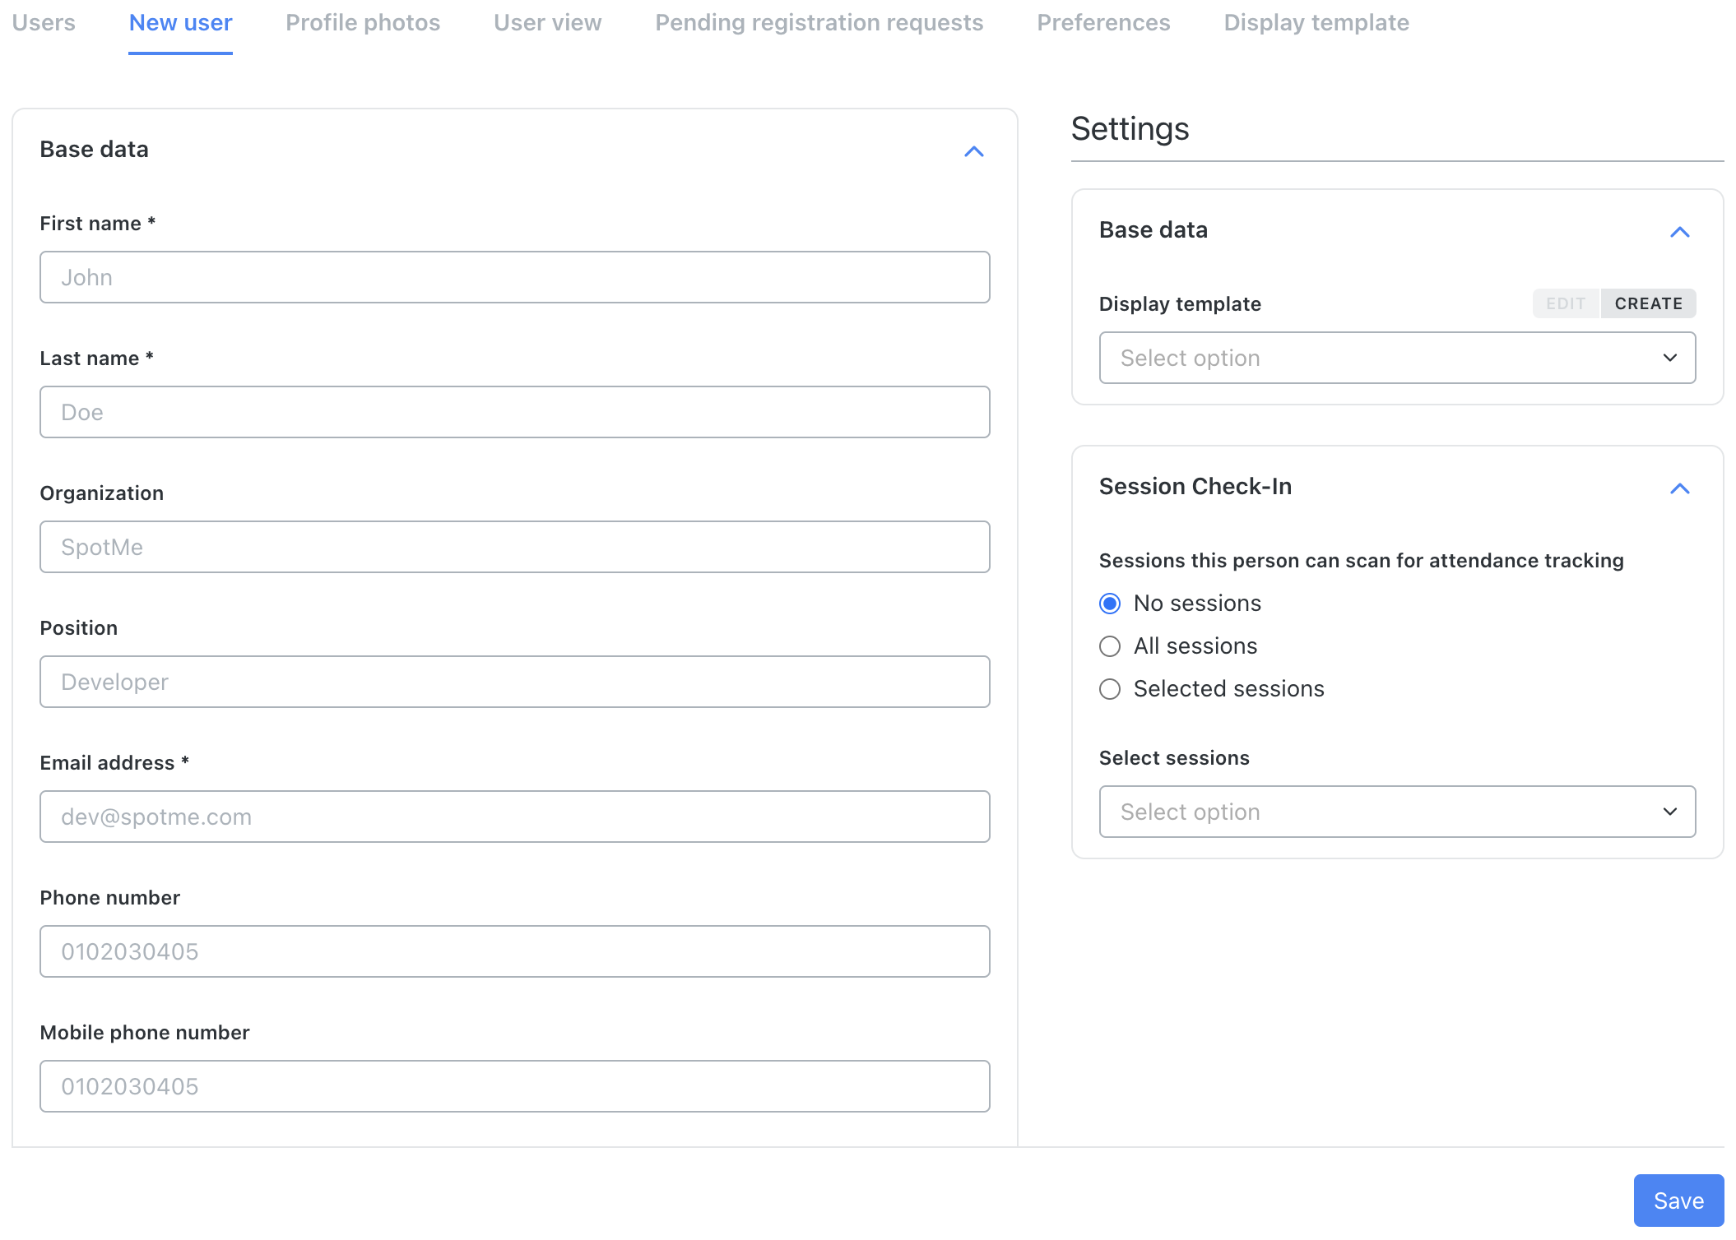Screen dimensions: 1736x1240
Task: Open the Select sessions dropdown
Action: (x=1397, y=812)
